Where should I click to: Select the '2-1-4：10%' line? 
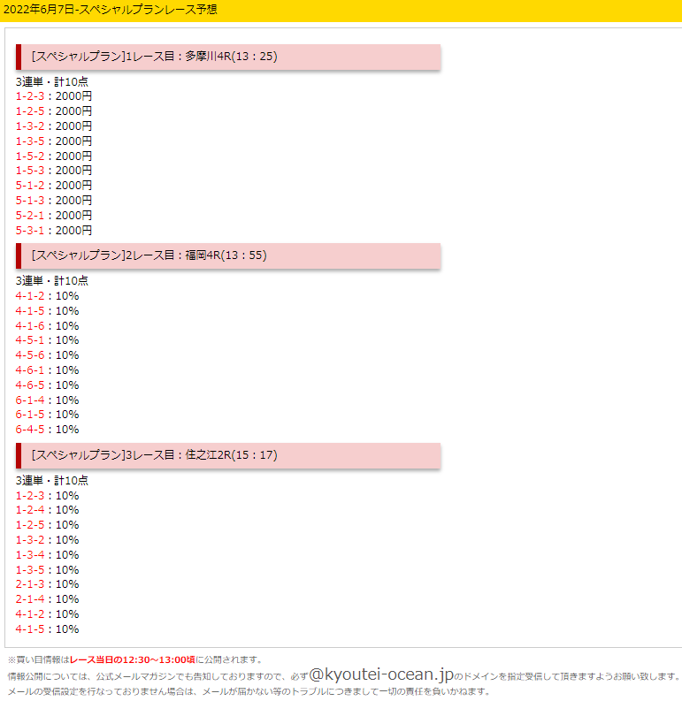[48, 599]
